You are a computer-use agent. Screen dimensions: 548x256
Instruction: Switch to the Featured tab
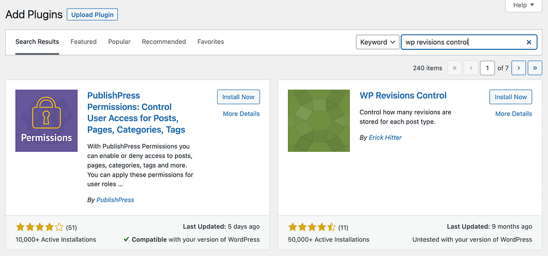[83, 42]
